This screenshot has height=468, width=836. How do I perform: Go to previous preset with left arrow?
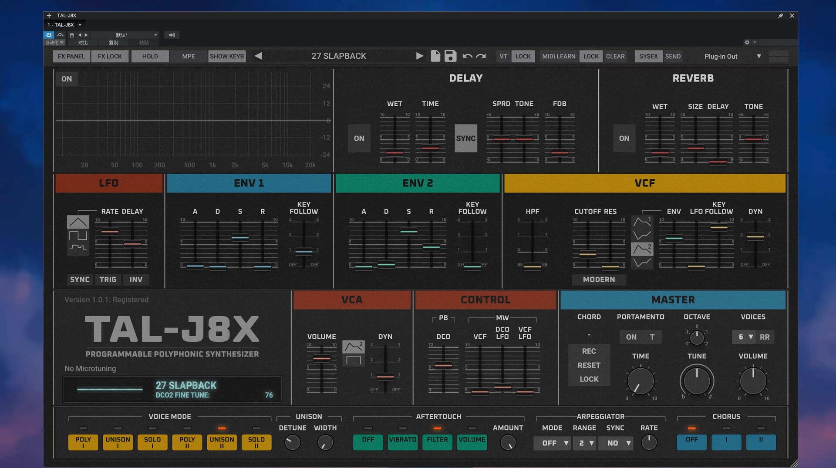click(258, 56)
